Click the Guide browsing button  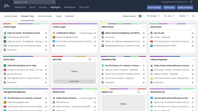click(x=185, y=7)
